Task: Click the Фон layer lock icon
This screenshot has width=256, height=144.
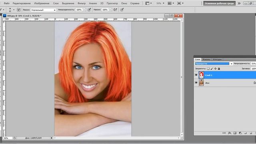Action: coord(254,83)
